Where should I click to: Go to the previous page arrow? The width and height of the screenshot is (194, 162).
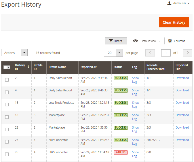click(150, 53)
